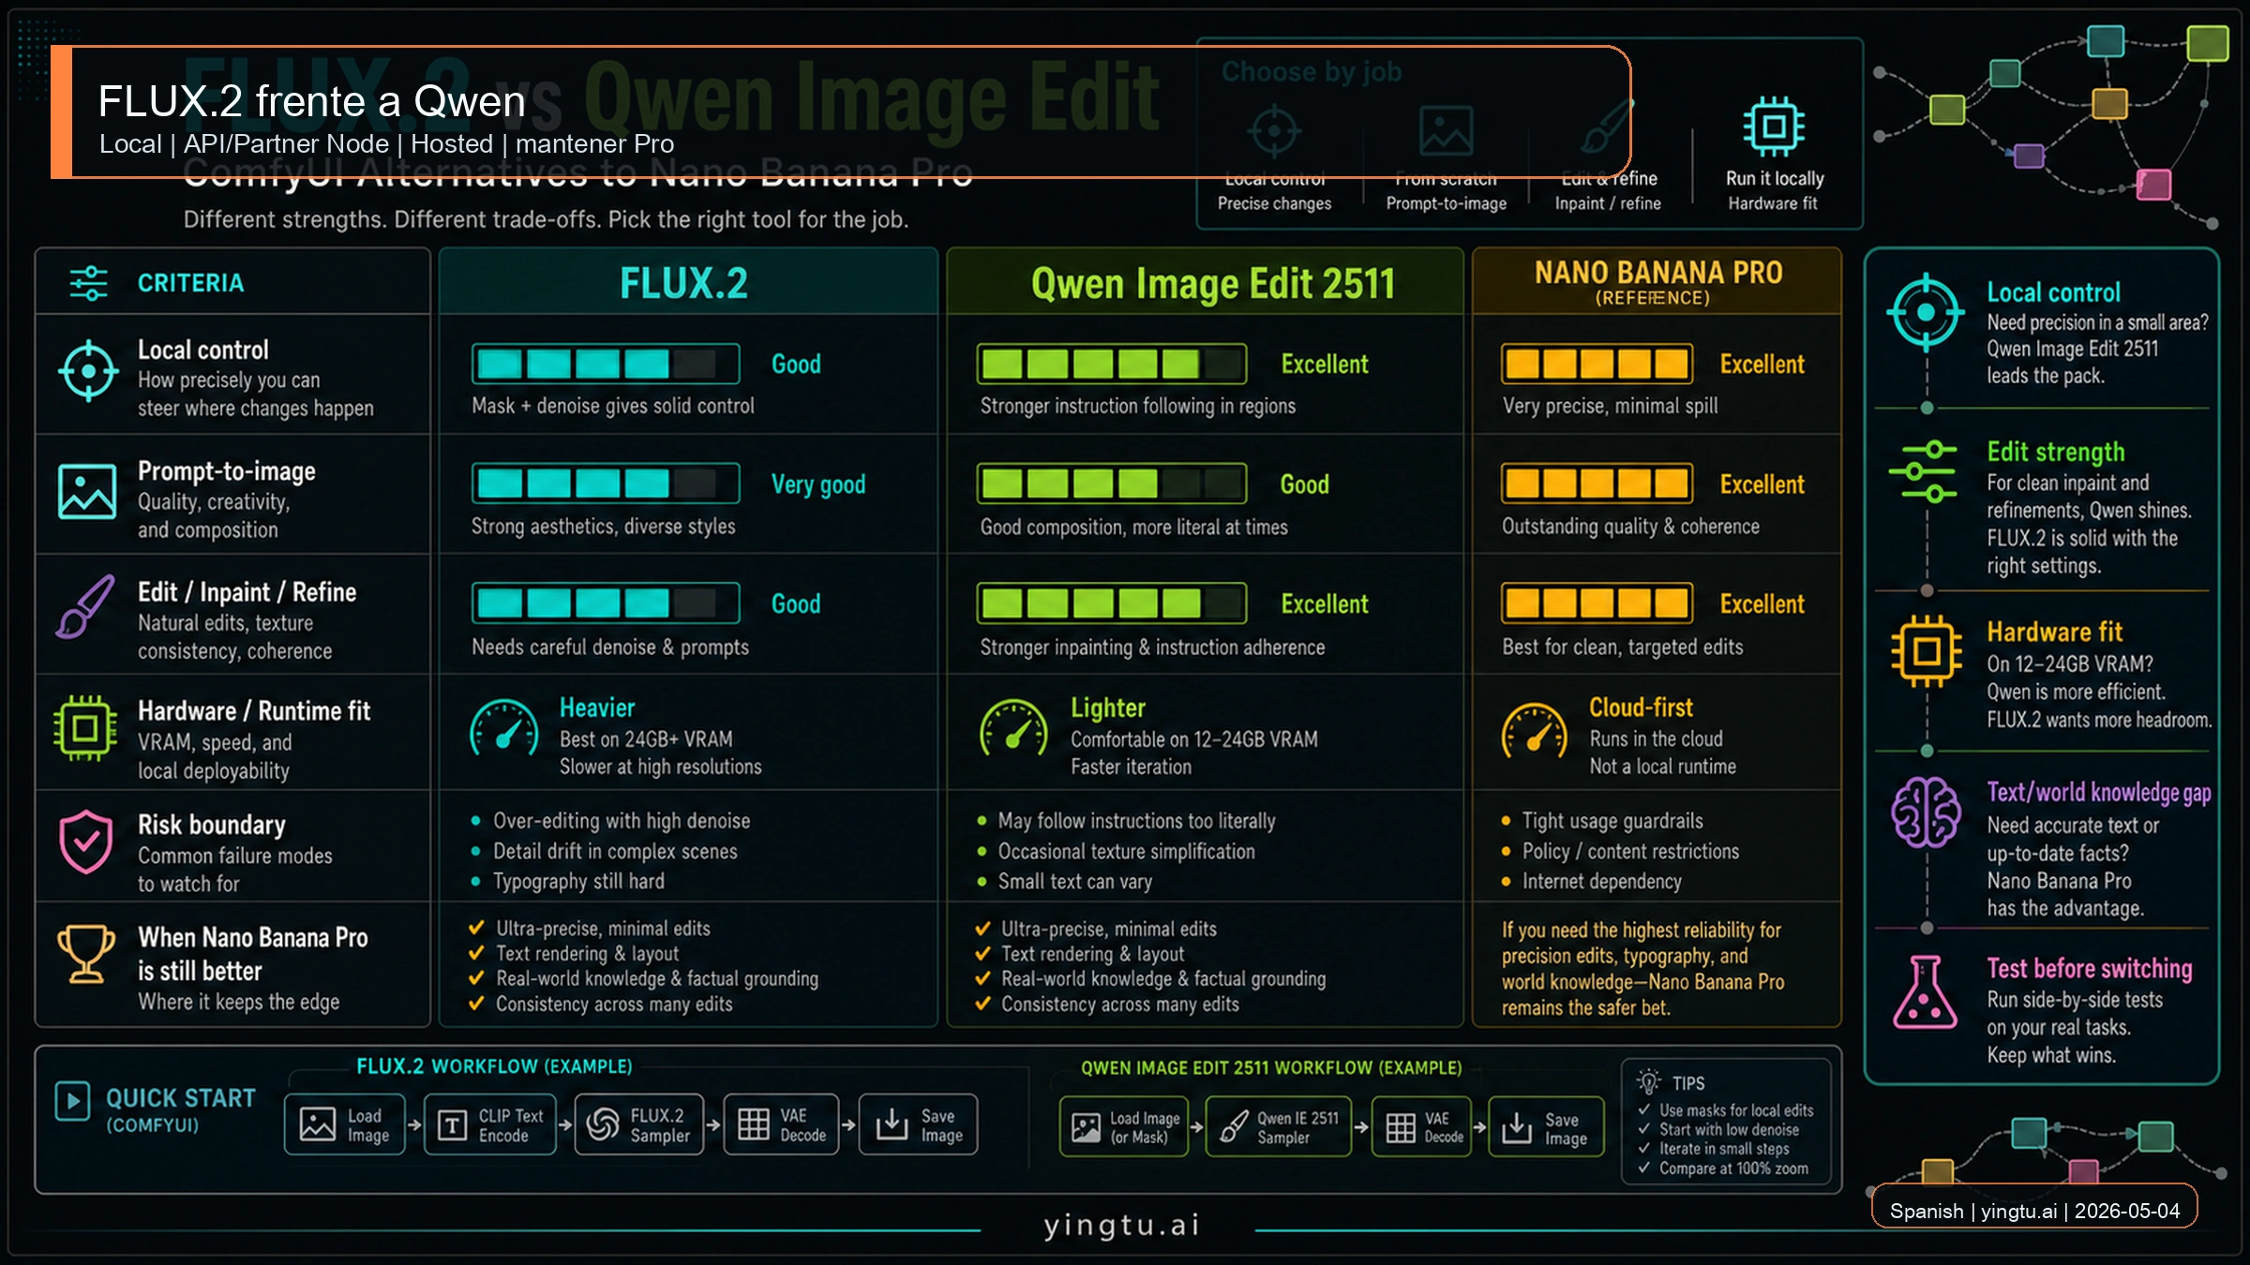Toggle the Iterate in small steps checkmark
Viewport: 2250px width, 1265px height.
click(1643, 1149)
